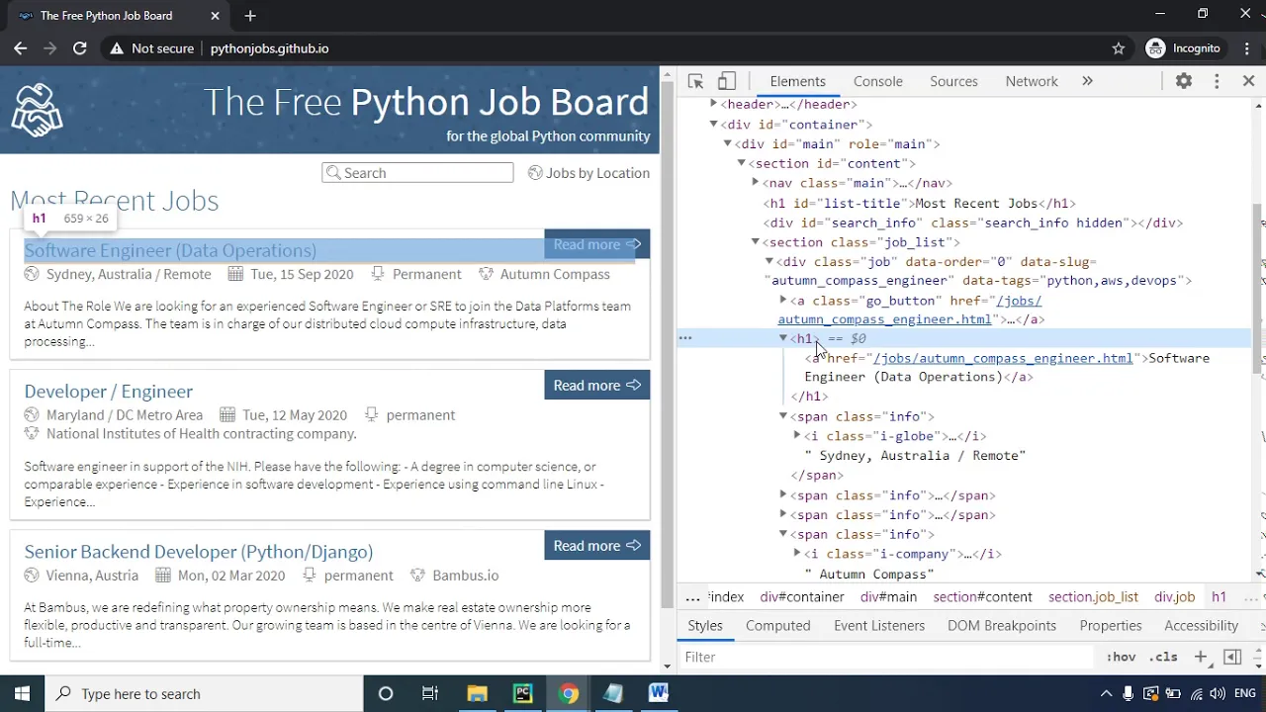The image size is (1266, 712).
Task: Open Jobs by Location link
Action: click(x=589, y=172)
